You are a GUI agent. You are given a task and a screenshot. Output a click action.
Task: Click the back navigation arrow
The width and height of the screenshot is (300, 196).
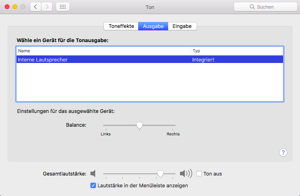pos(36,7)
